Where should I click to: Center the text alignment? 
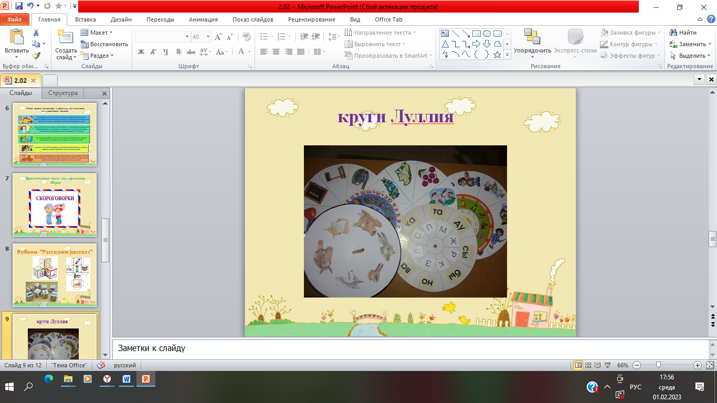point(276,51)
